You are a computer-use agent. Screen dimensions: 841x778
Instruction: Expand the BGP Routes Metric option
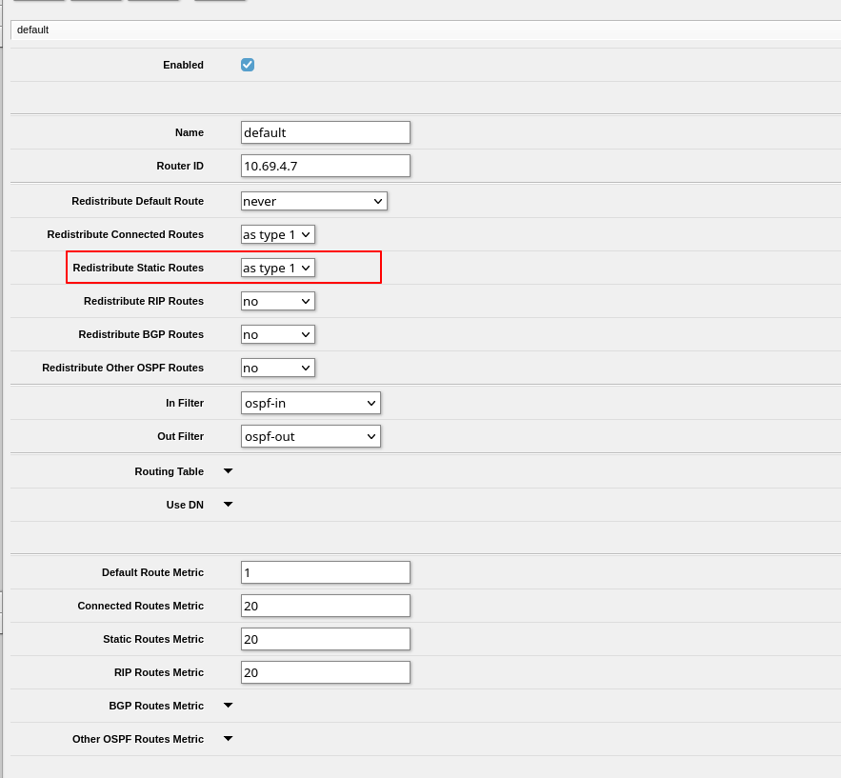228,706
